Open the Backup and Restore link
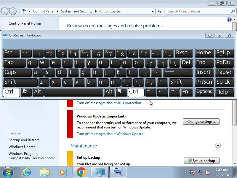The height and width of the screenshot is (178, 237). click(x=24, y=140)
